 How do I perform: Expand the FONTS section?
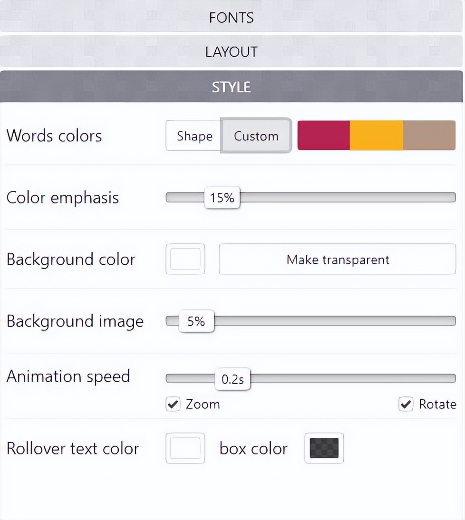[x=232, y=18]
